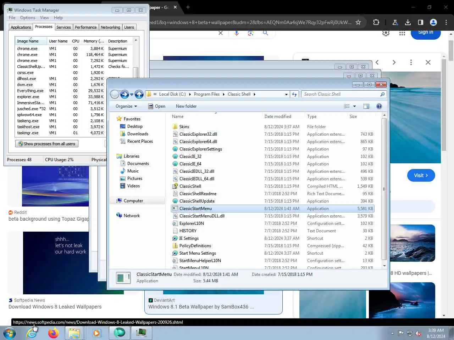454x340 pixels.
Task: Select the IE Settings shortcut icon
Action: (x=175, y=238)
